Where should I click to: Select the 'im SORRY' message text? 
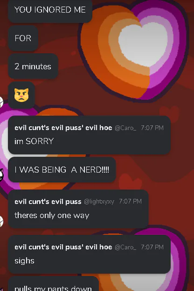(34, 141)
